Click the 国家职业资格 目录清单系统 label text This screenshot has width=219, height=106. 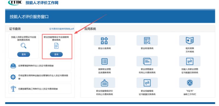104,71
